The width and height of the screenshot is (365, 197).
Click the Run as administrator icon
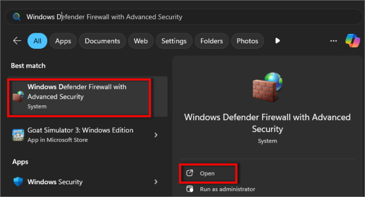190,189
